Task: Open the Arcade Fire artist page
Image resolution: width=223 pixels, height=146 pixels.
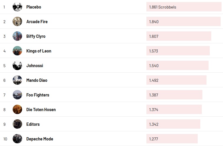Action: coord(37,21)
